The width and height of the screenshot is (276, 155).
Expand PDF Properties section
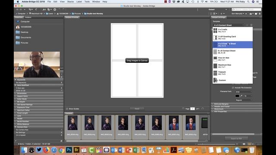[x=236, y=112]
